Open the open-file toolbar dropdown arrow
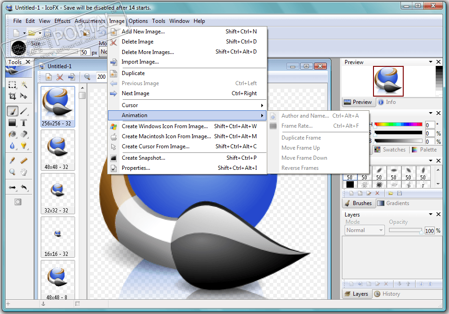This screenshot has height=314, width=449. pos(40,33)
